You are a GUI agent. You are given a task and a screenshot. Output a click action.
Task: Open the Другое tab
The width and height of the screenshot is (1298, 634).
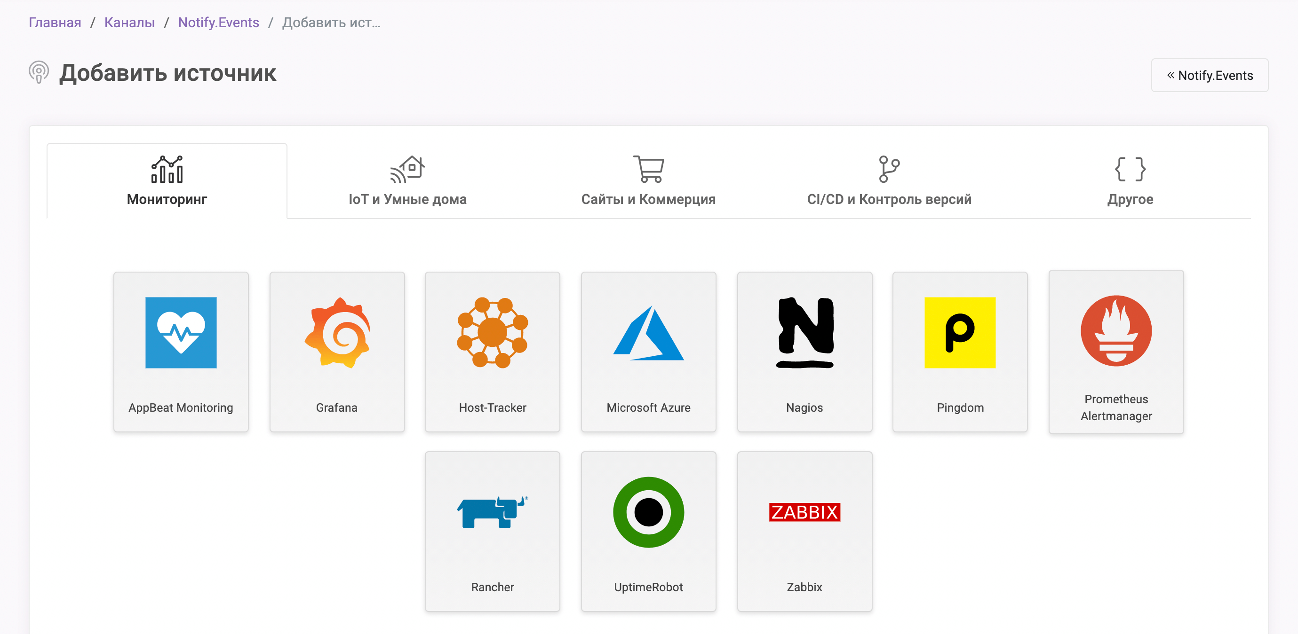(1130, 181)
